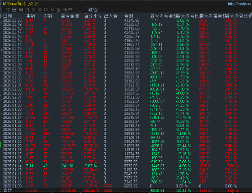Click the 出入金 column header
This screenshot has height=193, width=252.
tap(111, 16)
